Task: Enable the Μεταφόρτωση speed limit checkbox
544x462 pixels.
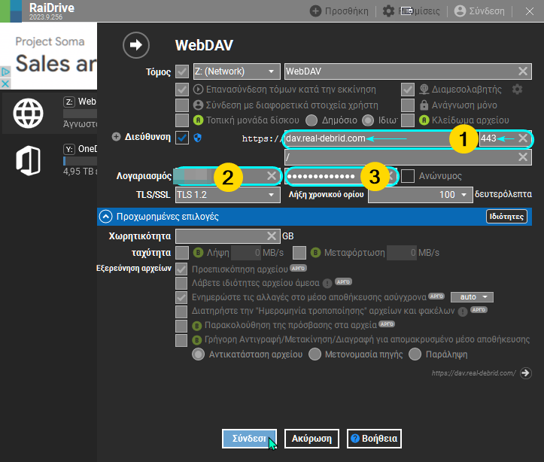Action: point(299,253)
